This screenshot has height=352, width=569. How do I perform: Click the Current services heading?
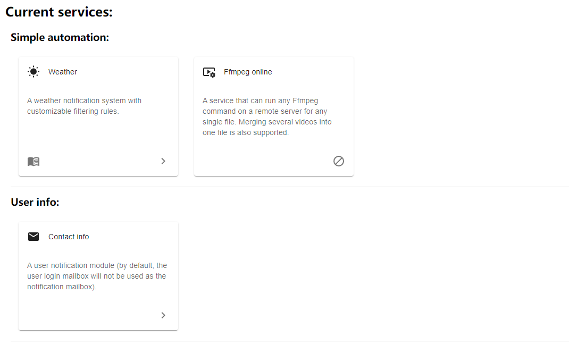pyautogui.click(x=59, y=12)
